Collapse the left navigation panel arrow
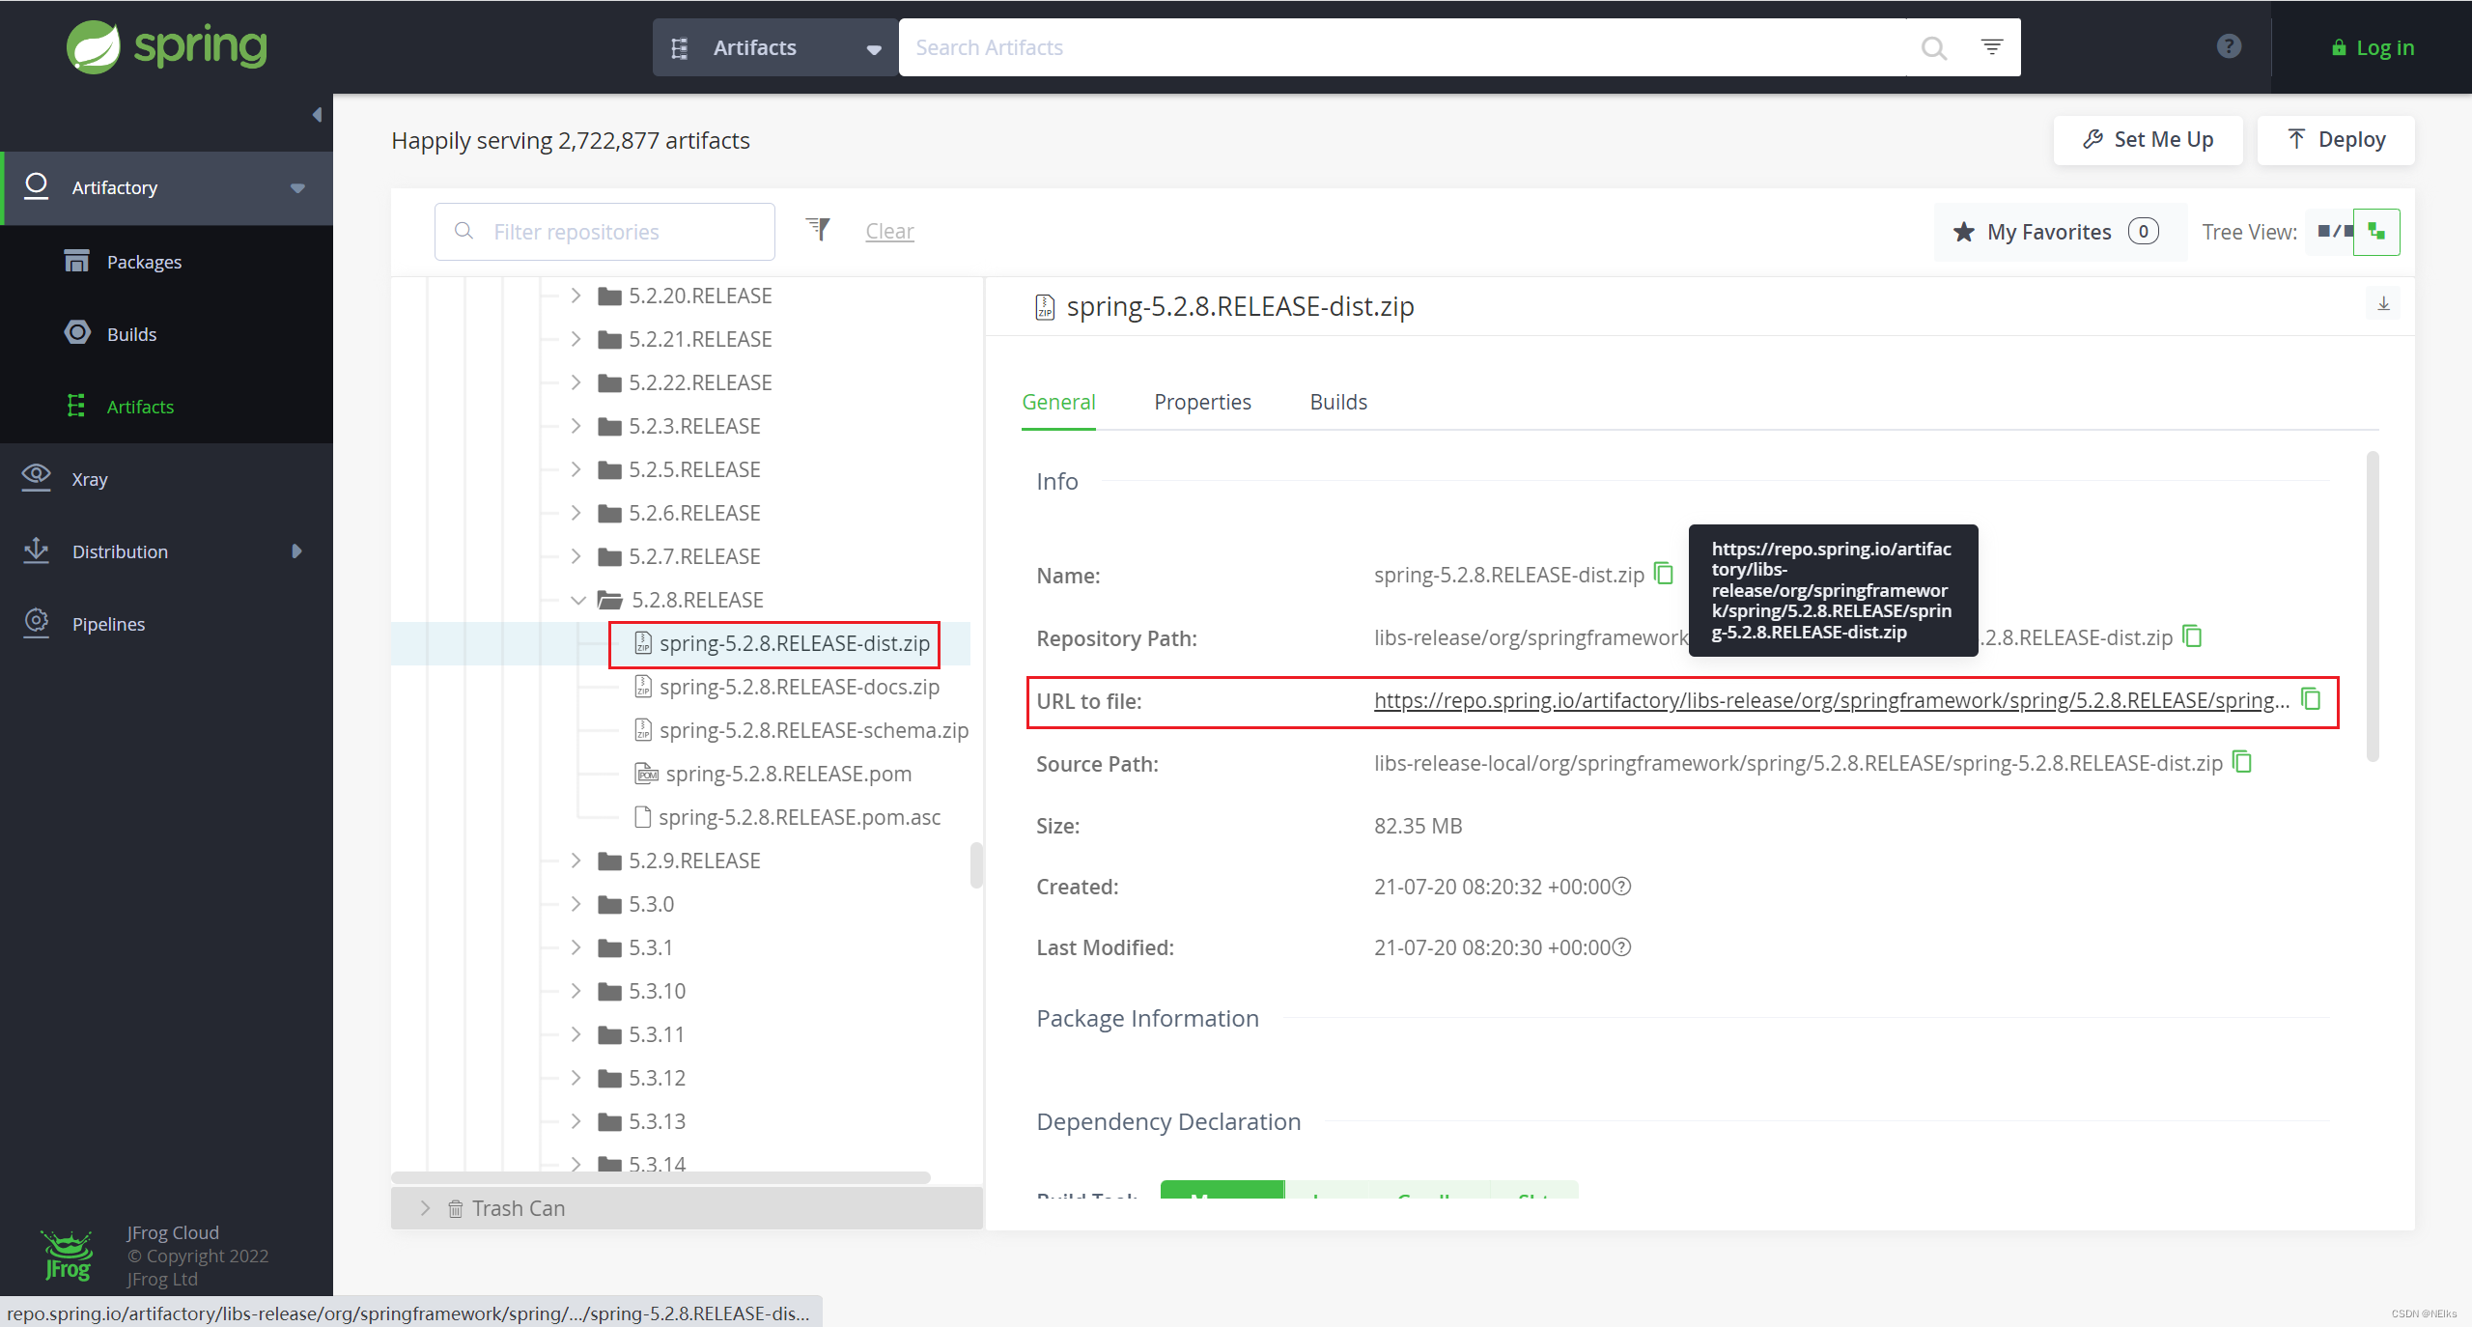 (x=316, y=114)
